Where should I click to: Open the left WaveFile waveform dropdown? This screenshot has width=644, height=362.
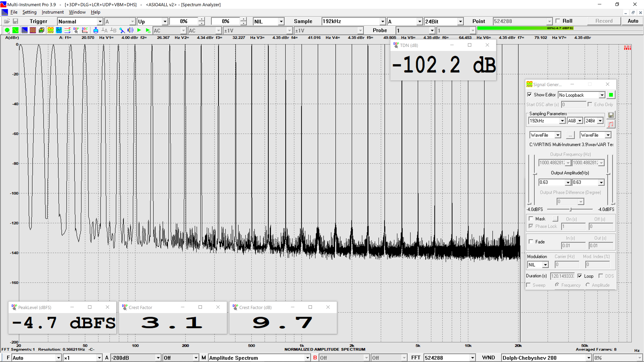[x=545, y=135]
